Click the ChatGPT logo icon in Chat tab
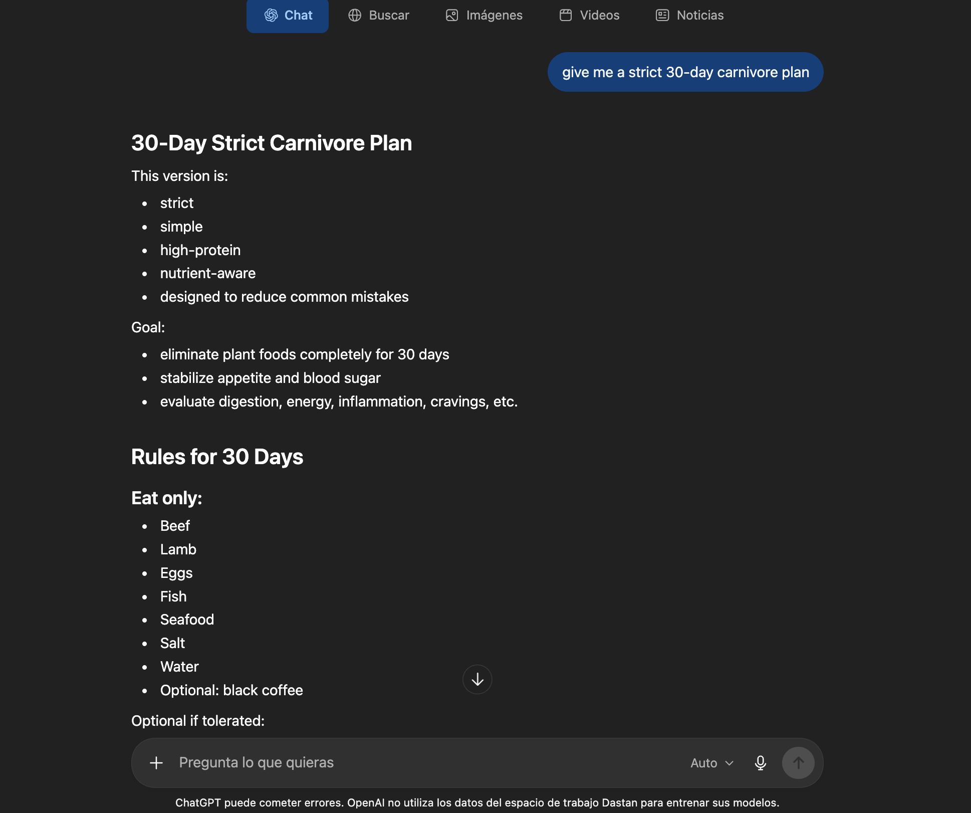971x813 pixels. (271, 16)
